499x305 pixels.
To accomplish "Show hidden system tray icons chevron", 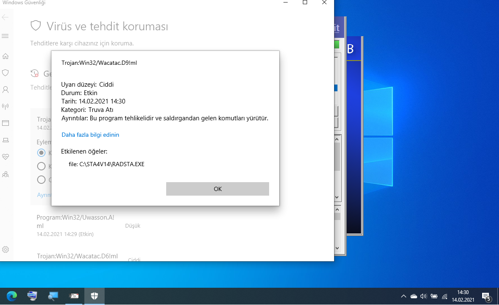I will 403,296.
